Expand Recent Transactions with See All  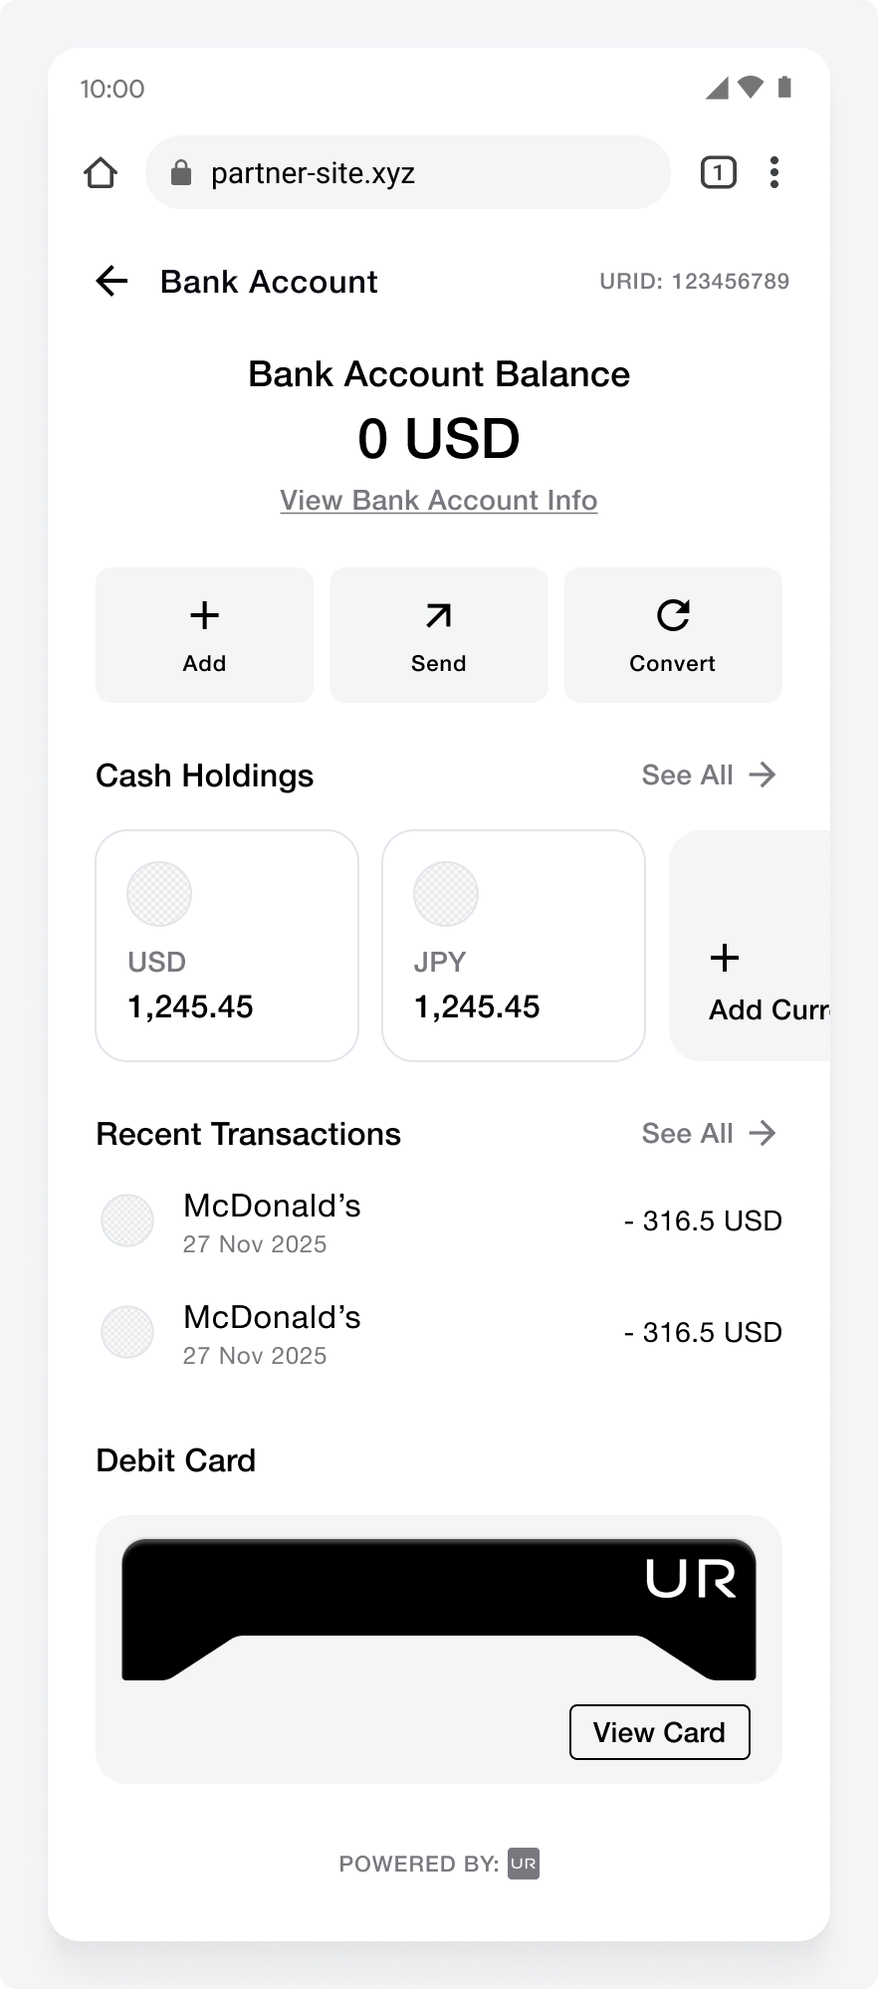coord(708,1133)
